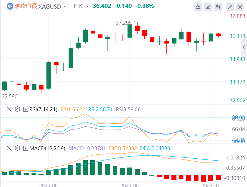This screenshot has height=187, width=247.
Task: Remove the RSI indicator panel
Action: (9, 109)
